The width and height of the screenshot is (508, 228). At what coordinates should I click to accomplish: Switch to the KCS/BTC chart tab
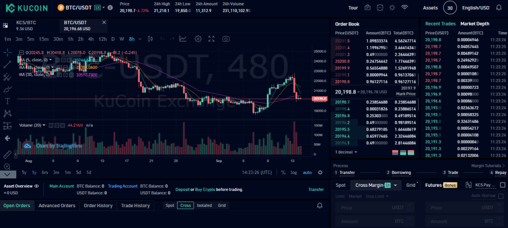[30, 25]
